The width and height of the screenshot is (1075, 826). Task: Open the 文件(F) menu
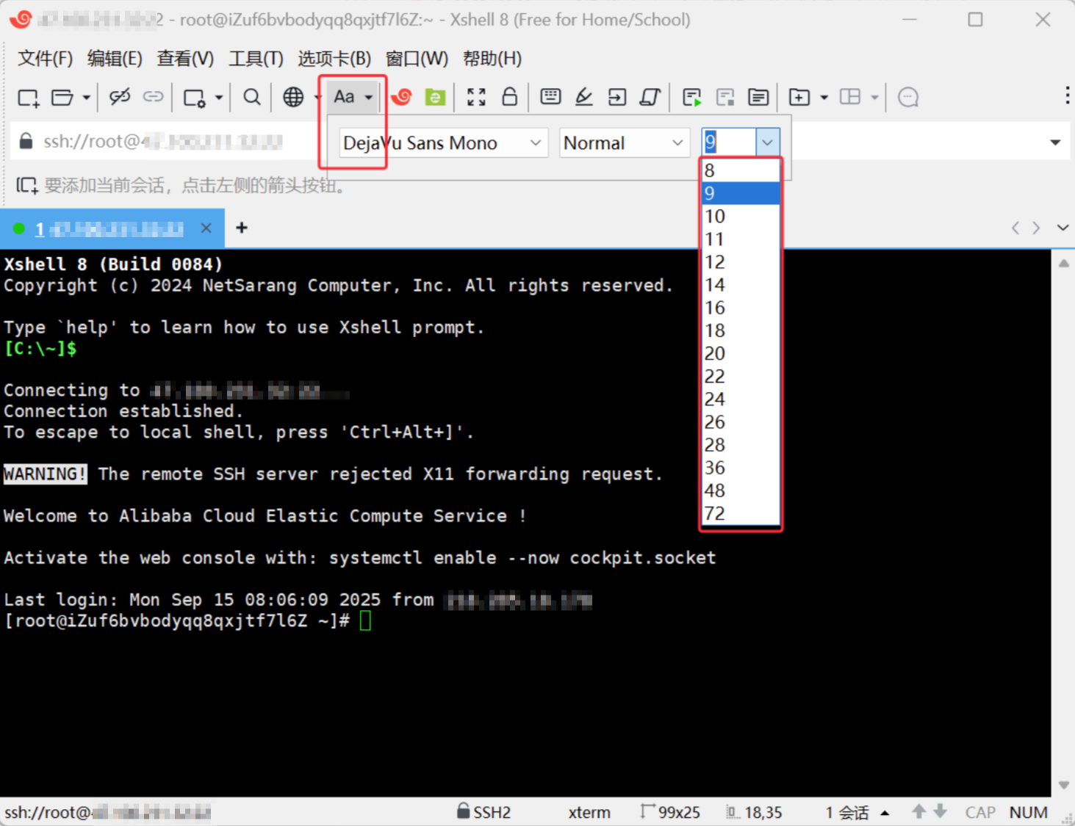45,59
